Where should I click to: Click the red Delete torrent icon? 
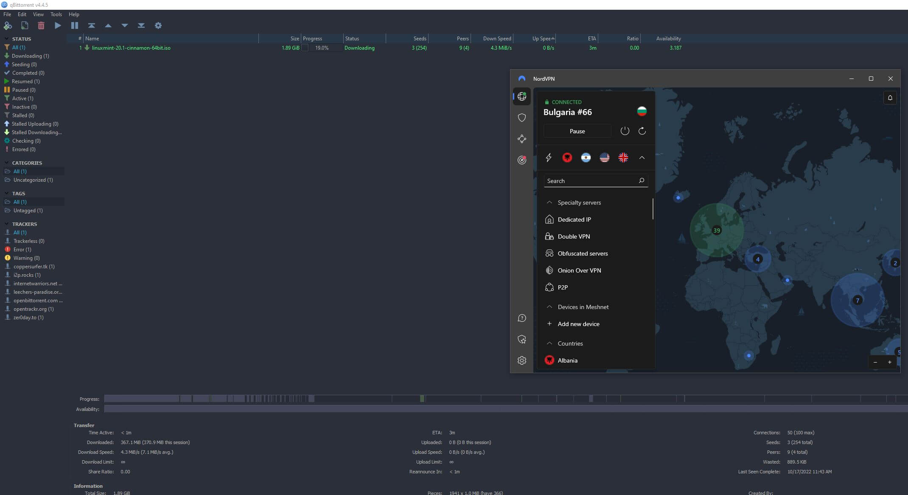pos(41,25)
